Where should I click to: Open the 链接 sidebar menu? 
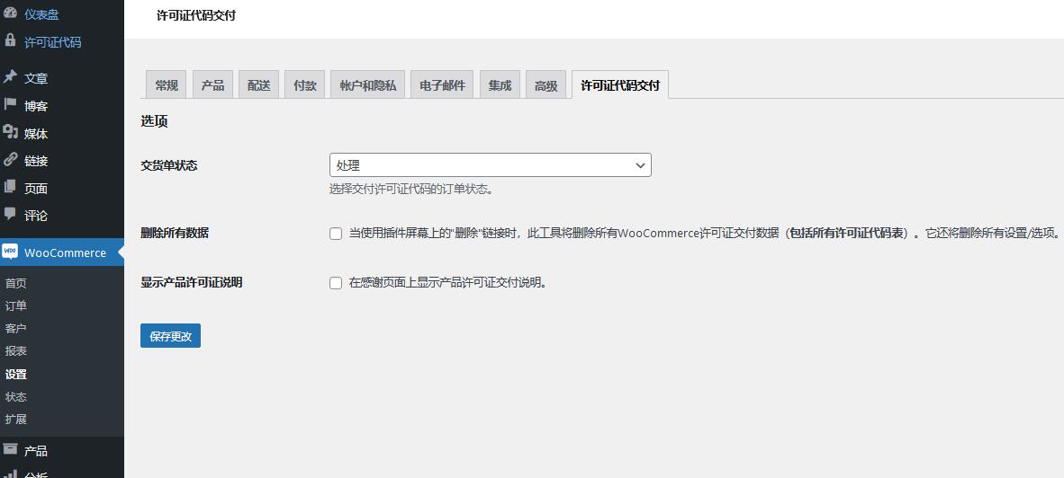(x=36, y=161)
